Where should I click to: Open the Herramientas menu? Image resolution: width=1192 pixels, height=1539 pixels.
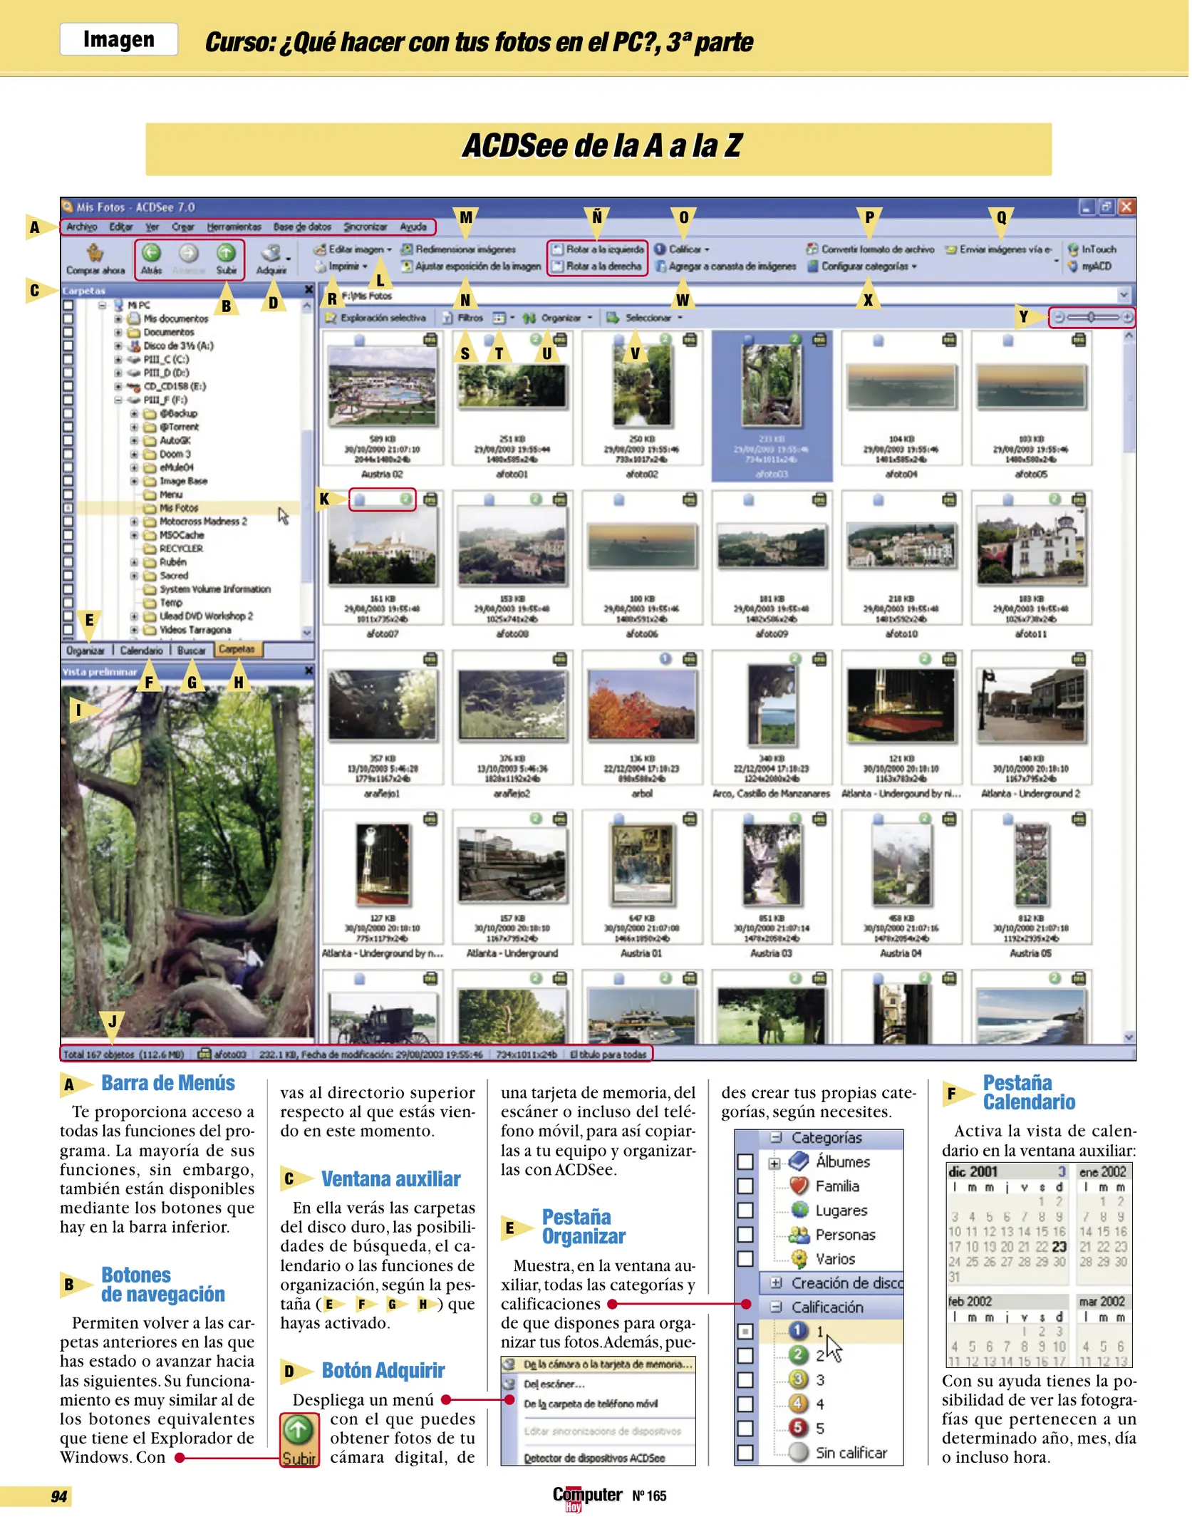[x=234, y=227]
